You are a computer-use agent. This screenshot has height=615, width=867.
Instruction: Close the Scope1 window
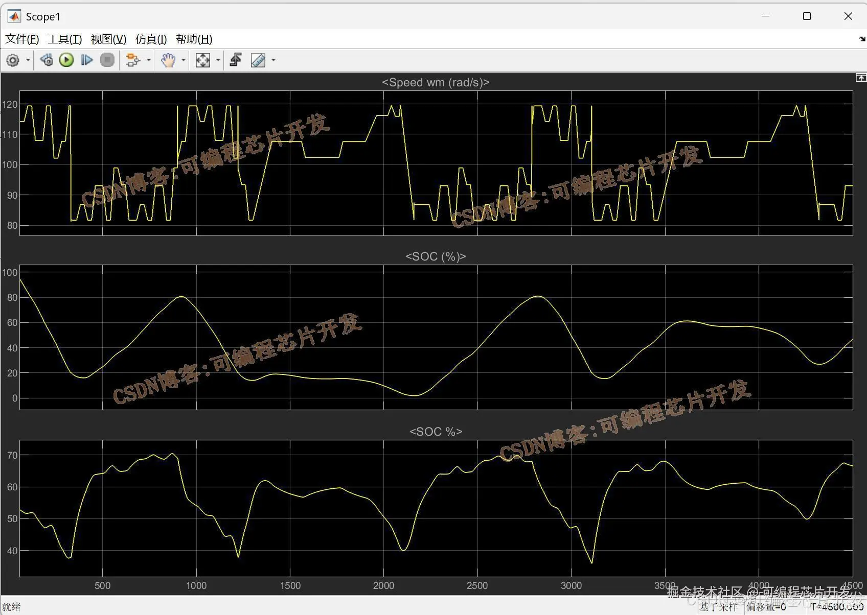(848, 16)
